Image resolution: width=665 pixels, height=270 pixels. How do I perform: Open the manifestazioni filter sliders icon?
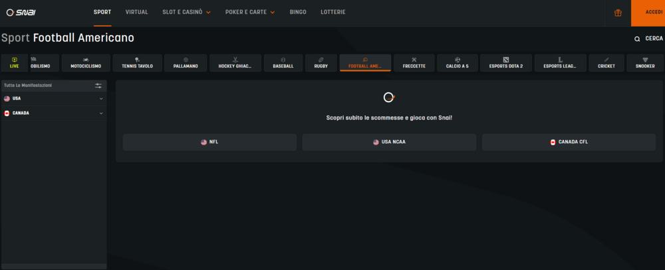pyautogui.click(x=98, y=86)
